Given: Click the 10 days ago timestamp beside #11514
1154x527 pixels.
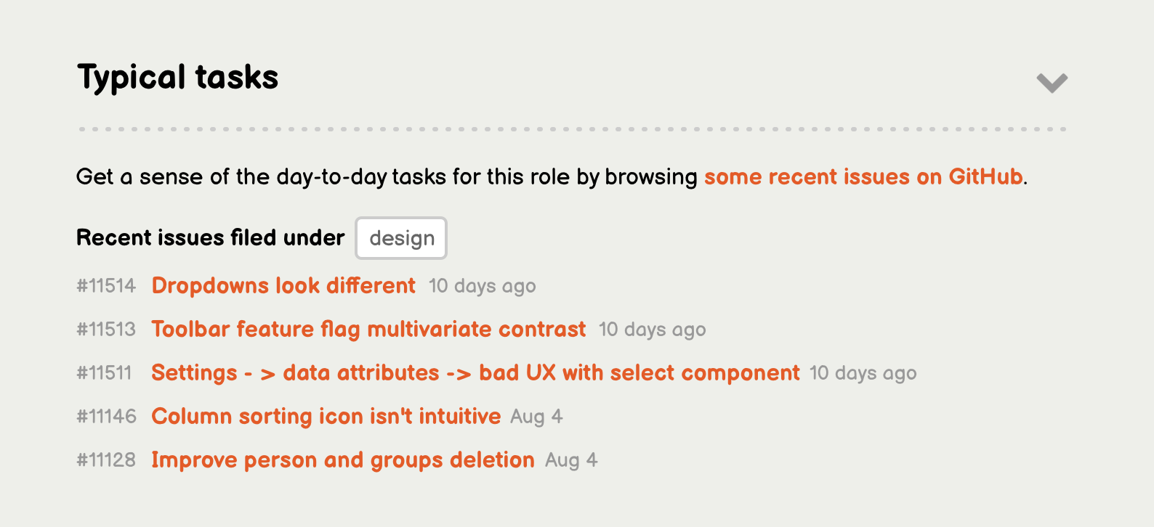Looking at the screenshot, I should click(482, 286).
